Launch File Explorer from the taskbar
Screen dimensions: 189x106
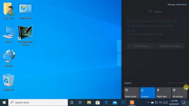click(x=89, y=102)
